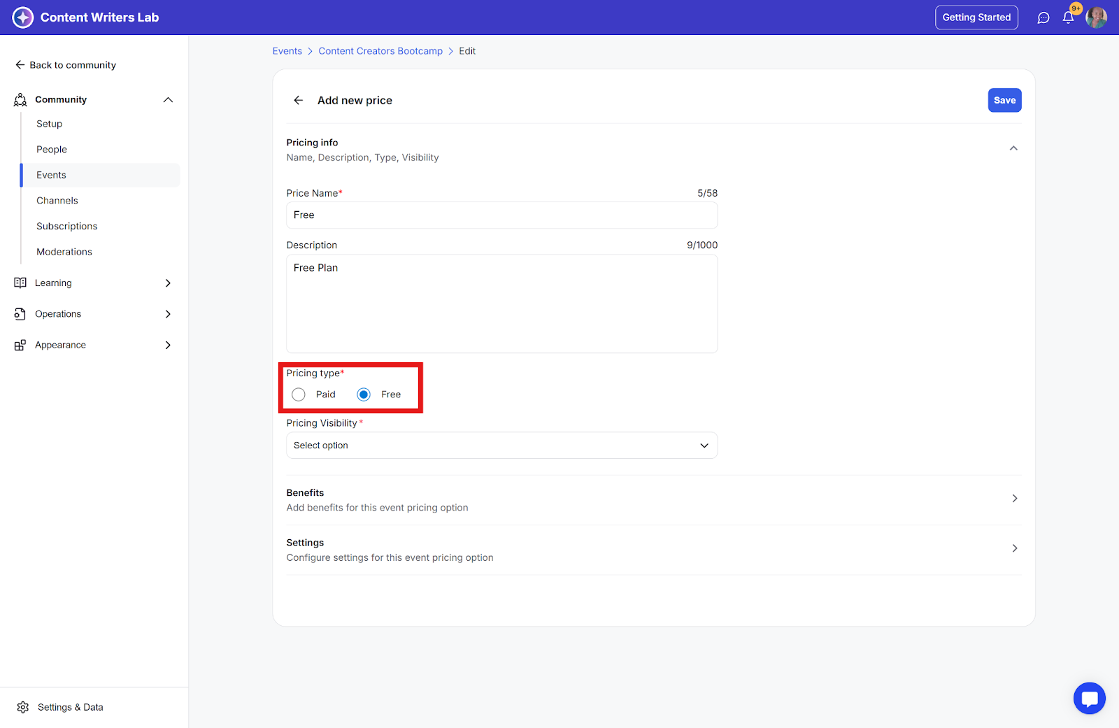1119x728 pixels.
Task: Click the Content Writers Lab title
Action: 100,17
